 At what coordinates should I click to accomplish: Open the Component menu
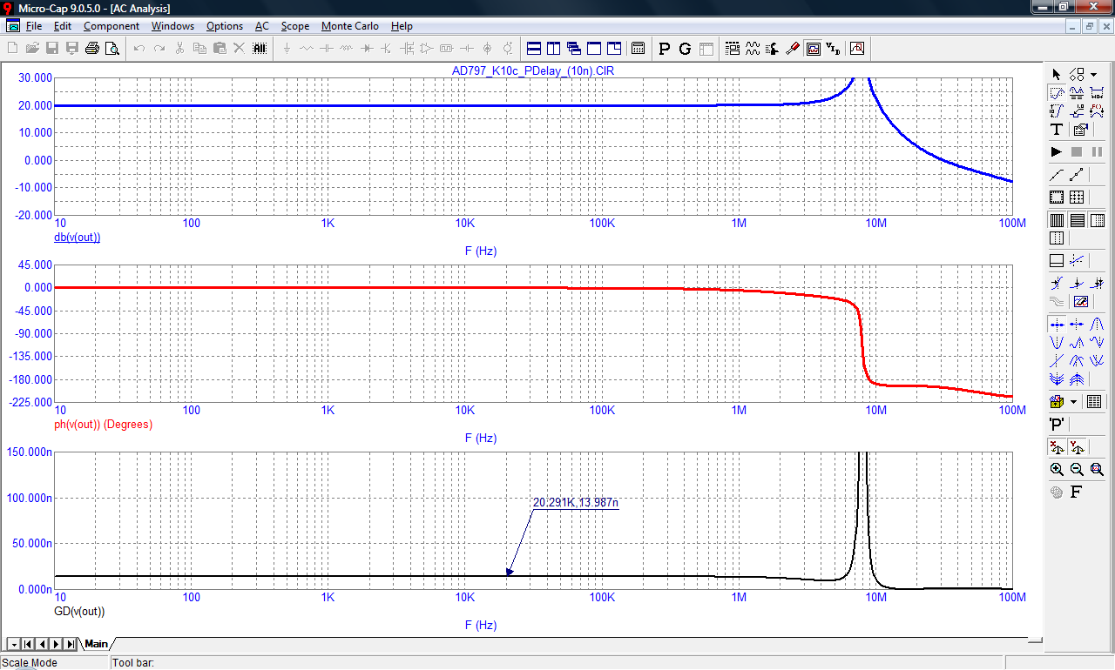click(111, 26)
